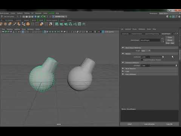Click the fourth green shelf icon
Viewport: 181px width, 136px height.
(x=71, y=24)
